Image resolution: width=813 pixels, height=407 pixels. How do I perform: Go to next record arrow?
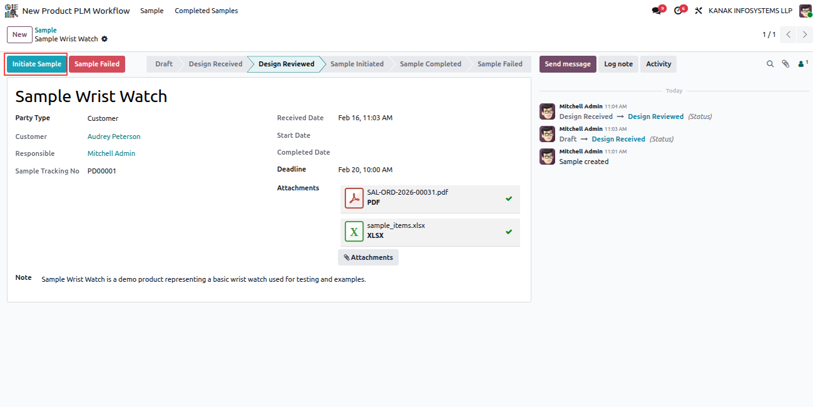pyautogui.click(x=805, y=34)
